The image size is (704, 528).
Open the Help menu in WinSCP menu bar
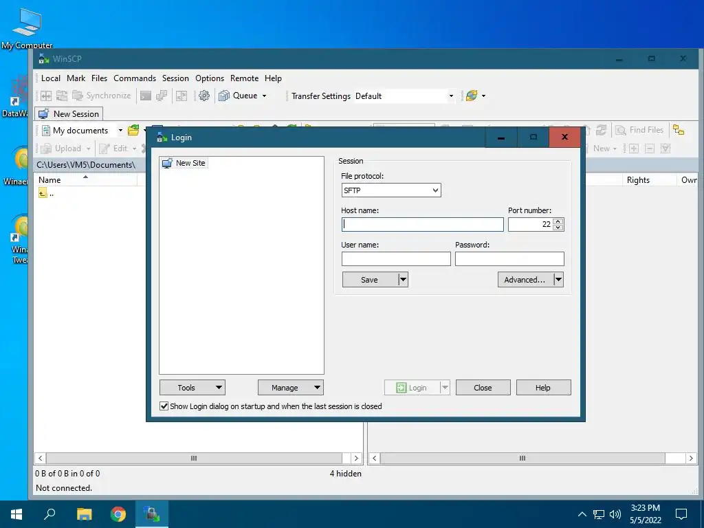pos(273,78)
